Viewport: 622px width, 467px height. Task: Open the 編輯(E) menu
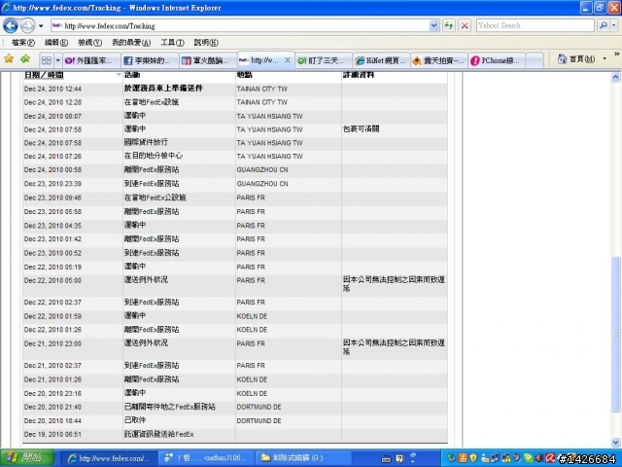coord(56,43)
